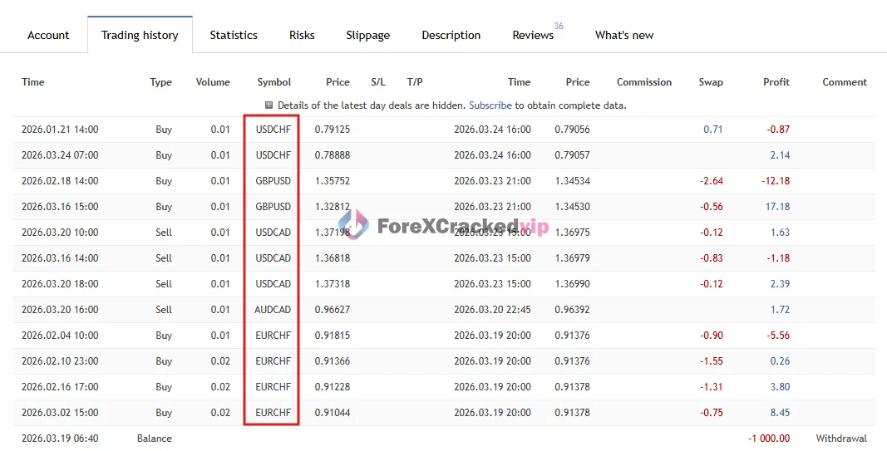
Task: Click the Swap column header
Action: coord(711,82)
